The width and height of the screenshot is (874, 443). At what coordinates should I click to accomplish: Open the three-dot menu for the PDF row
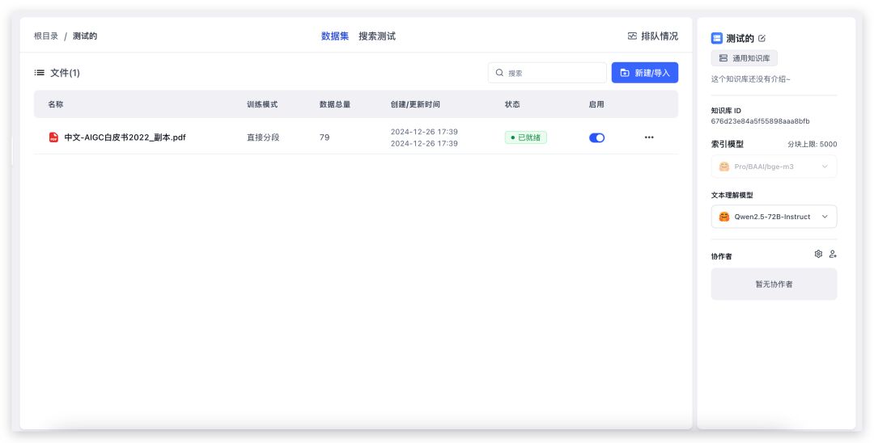point(649,137)
